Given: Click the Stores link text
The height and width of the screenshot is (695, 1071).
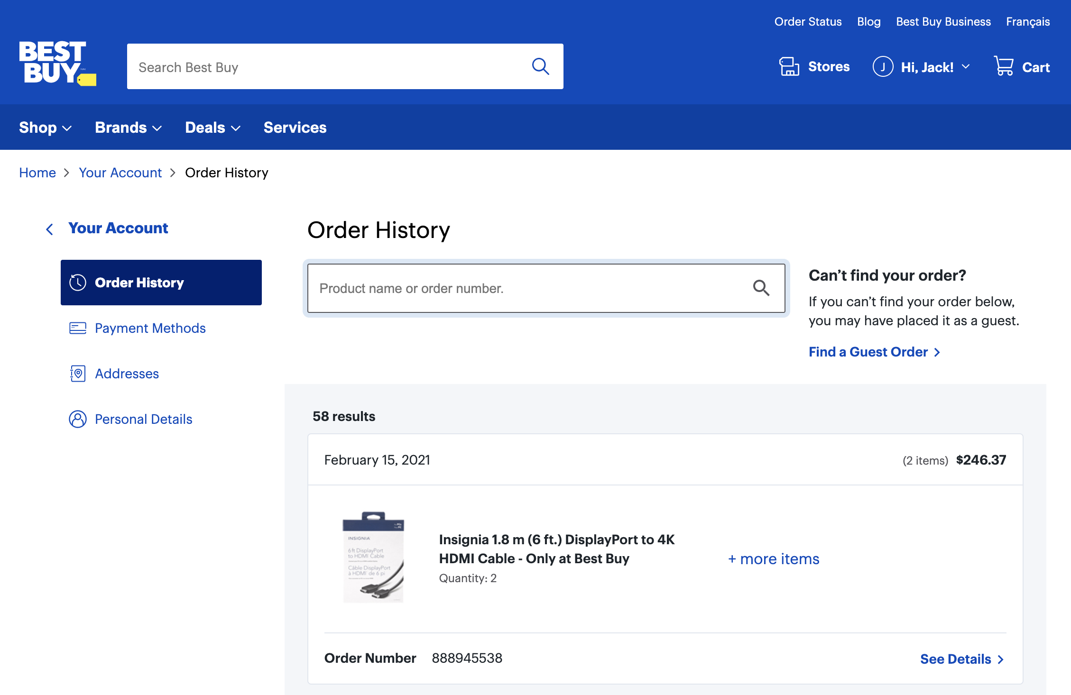Looking at the screenshot, I should pyautogui.click(x=829, y=66).
